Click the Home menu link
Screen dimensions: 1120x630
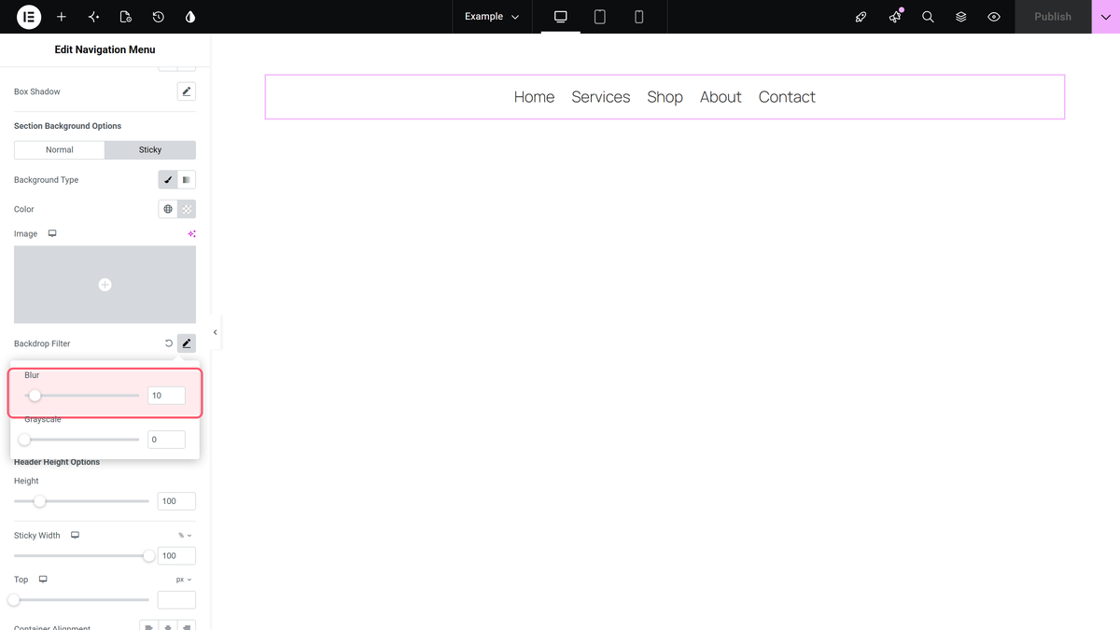click(x=534, y=97)
